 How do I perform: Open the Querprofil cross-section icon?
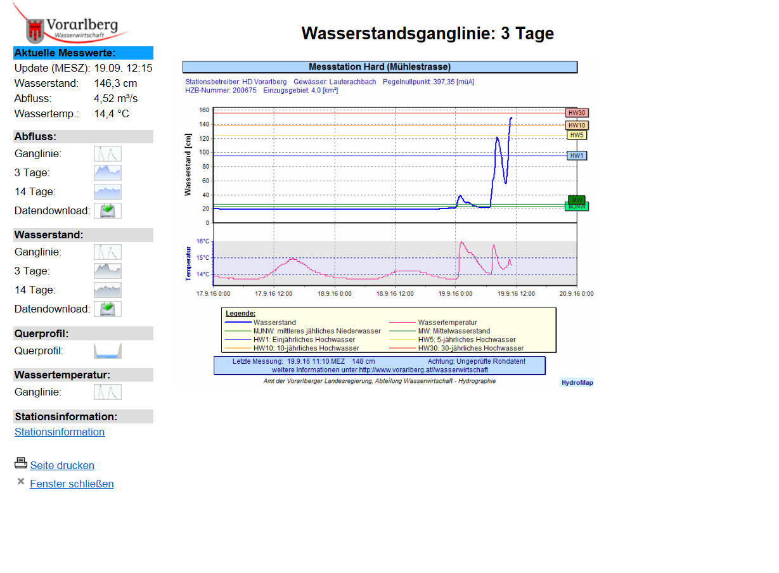click(108, 351)
